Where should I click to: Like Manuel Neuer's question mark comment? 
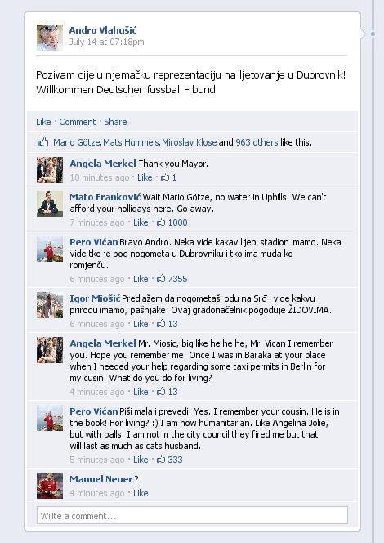click(141, 493)
